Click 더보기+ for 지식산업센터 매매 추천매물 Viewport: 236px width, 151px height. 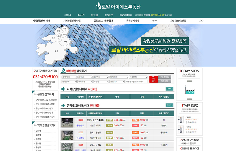click(169, 89)
